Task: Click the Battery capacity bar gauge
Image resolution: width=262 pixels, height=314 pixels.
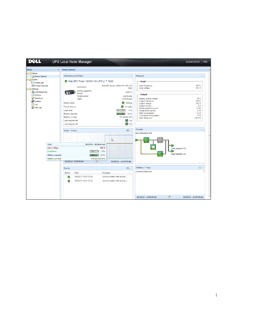Action: click(121, 114)
